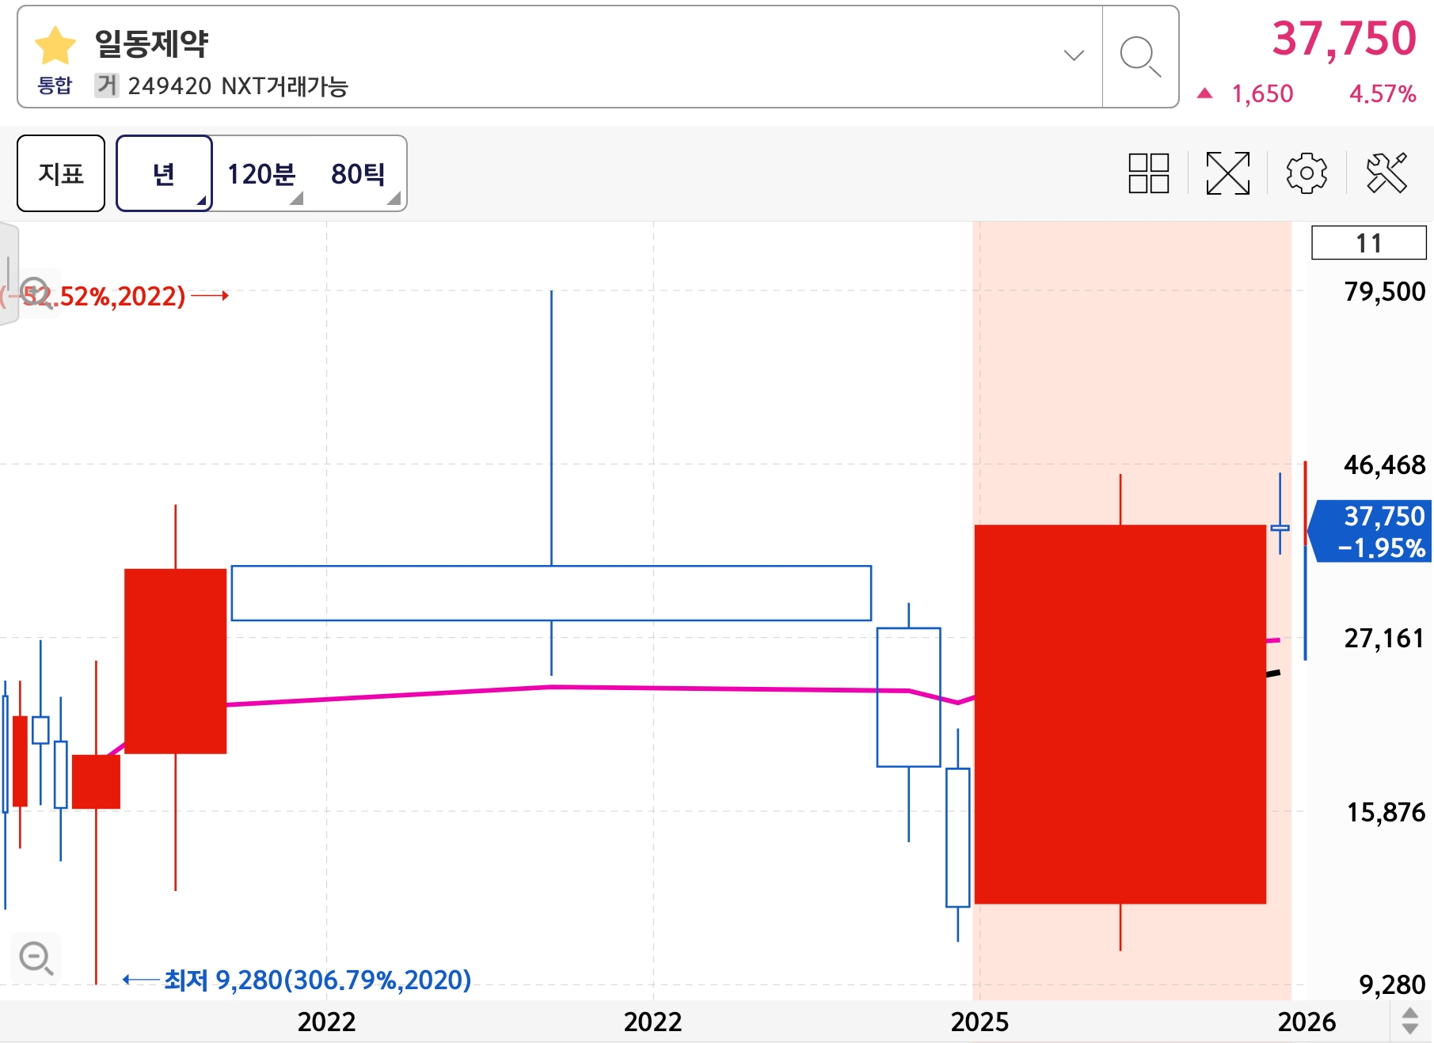Open the stock search magnifier
Screen dimensions: 1434x1043
tap(1140, 57)
